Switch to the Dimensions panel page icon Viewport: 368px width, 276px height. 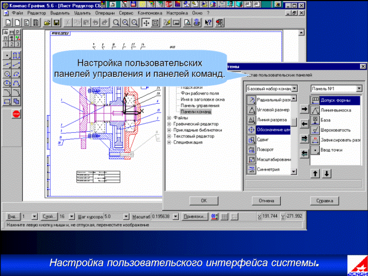pyautogui.click(x=11, y=32)
